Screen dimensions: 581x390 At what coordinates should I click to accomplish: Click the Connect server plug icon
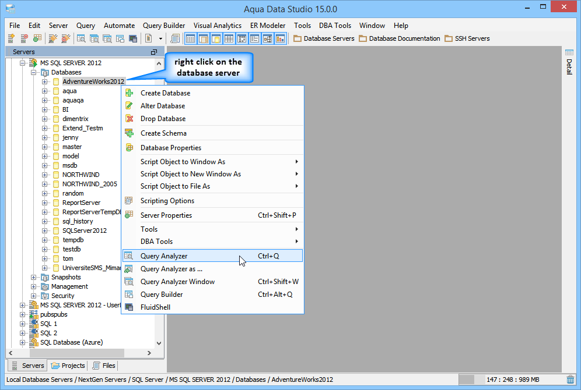53,38
